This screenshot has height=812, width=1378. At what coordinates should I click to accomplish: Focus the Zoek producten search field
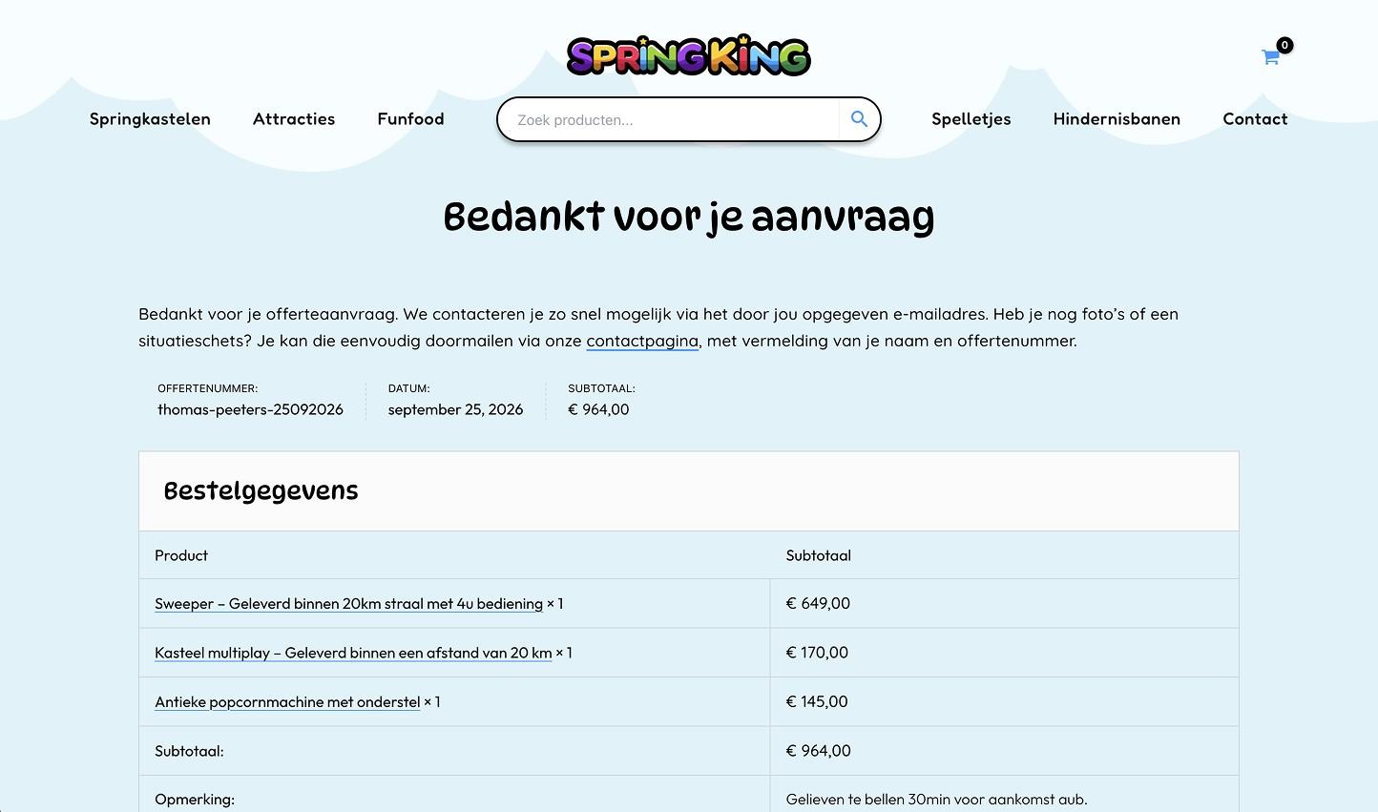tap(669, 119)
